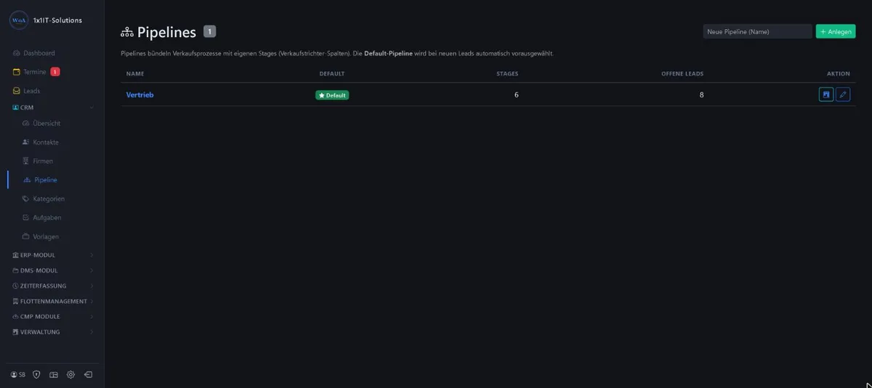Open Kategorien under CRM
Viewport: 872px width, 388px height.
click(44, 198)
